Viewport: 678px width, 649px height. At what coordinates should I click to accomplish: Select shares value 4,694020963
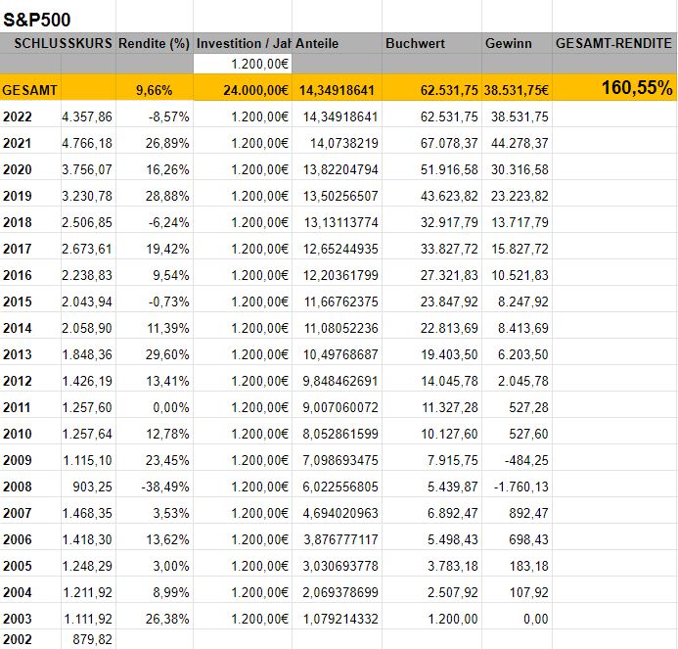pos(340,513)
